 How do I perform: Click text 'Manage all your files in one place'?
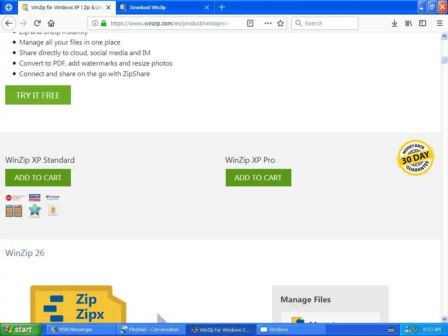(70, 42)
